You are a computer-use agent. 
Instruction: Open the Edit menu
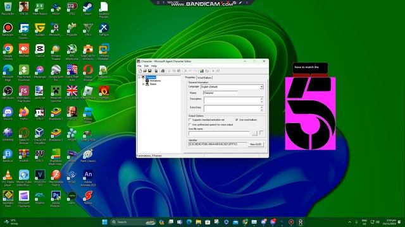tap(146, 66)
